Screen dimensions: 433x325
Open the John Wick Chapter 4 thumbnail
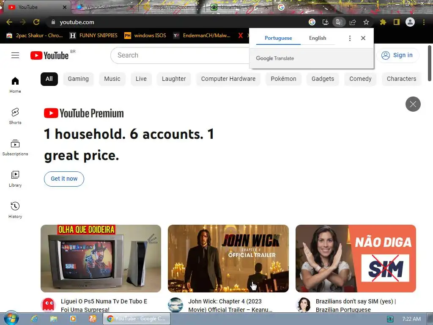tap(228, 259)
